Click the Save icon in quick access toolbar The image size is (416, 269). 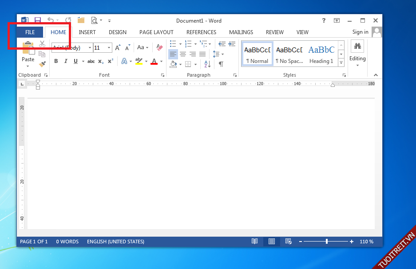[38, 20]
